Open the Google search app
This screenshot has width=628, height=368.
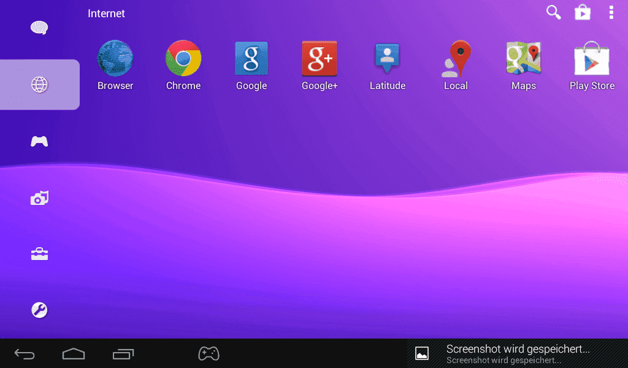point(251,65)
